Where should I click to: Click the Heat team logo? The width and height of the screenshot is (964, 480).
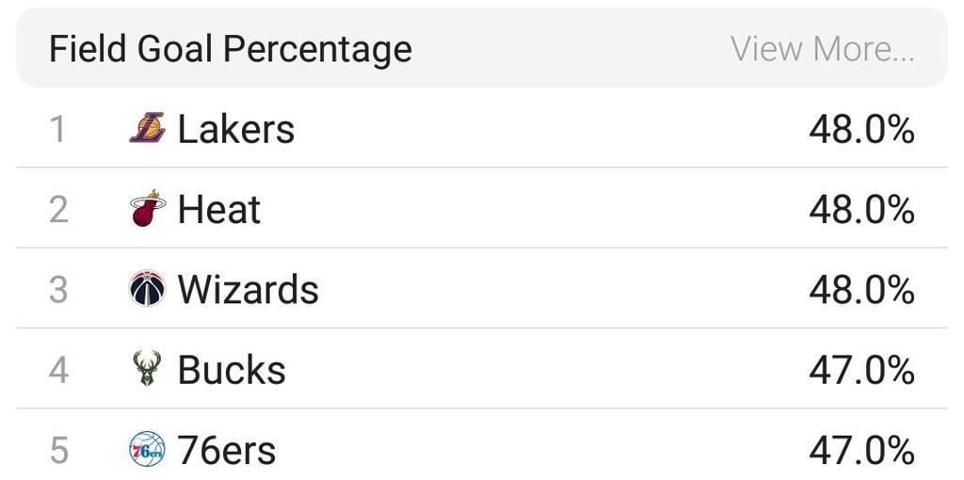[147, 208]
